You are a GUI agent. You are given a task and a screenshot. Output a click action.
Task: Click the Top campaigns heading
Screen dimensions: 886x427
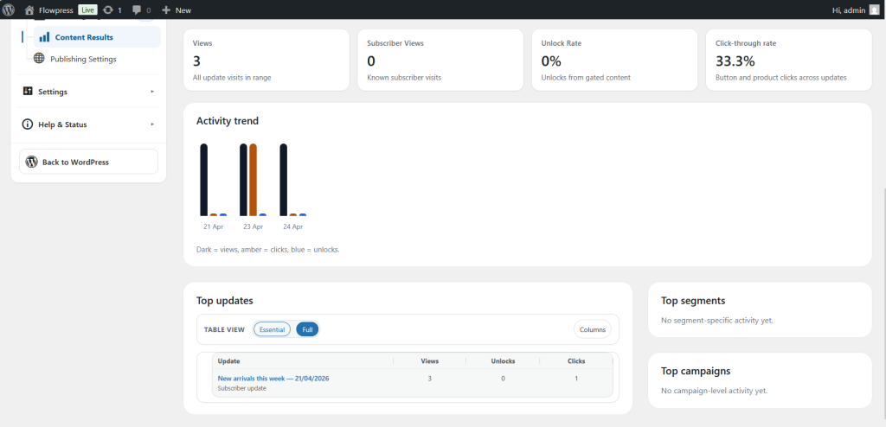[x=696, y=372]
